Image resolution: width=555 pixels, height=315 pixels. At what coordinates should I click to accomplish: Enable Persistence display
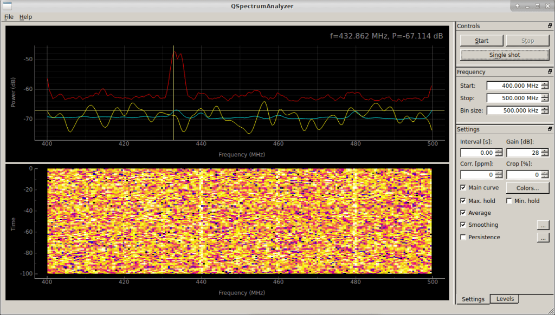(x=463, y=237)
